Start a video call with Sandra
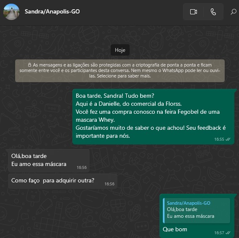 (x=193, y=12)
